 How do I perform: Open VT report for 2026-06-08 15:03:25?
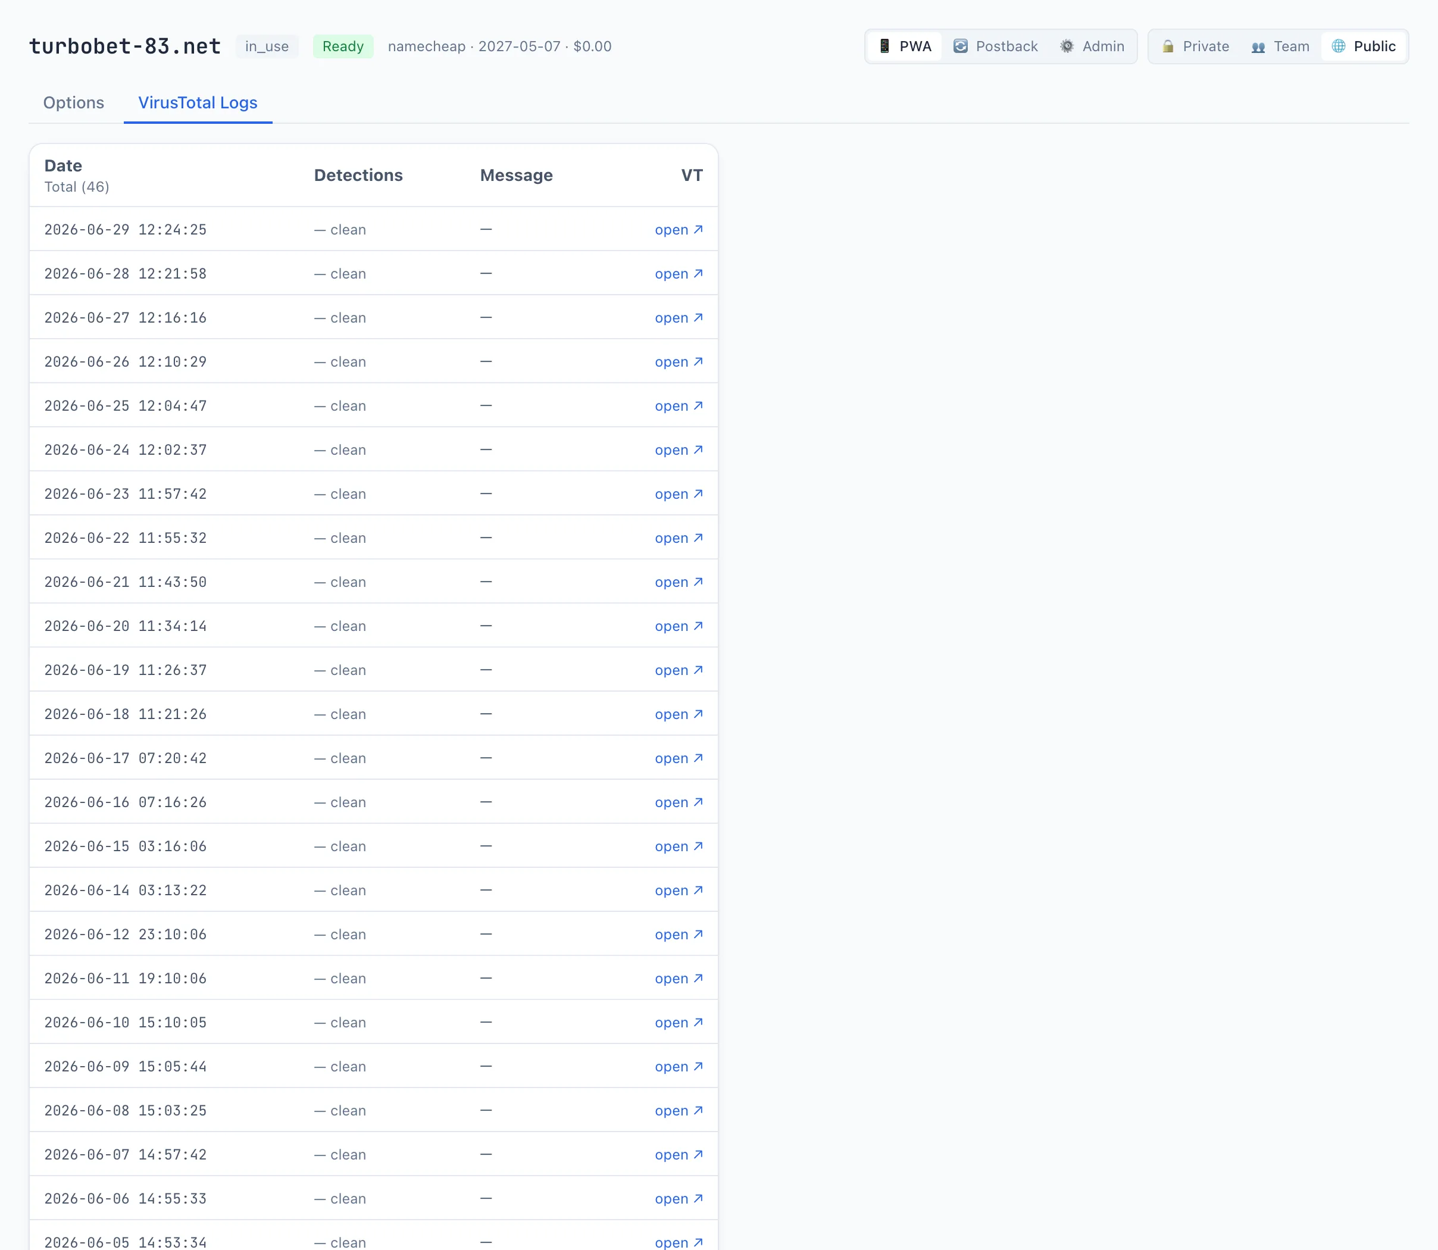(679, 1110)
